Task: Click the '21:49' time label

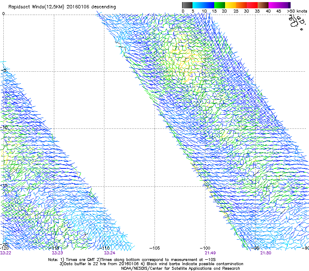Action: pos(210,253)
